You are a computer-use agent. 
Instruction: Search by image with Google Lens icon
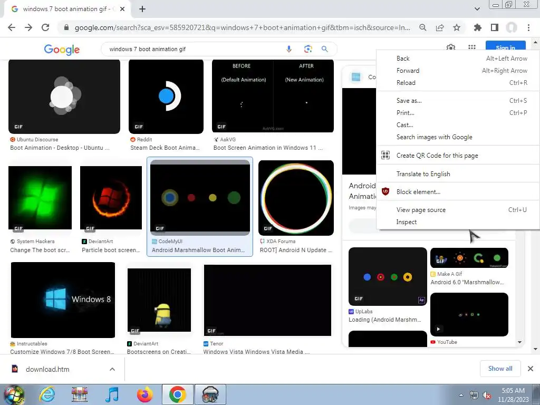tap(308, 49)
